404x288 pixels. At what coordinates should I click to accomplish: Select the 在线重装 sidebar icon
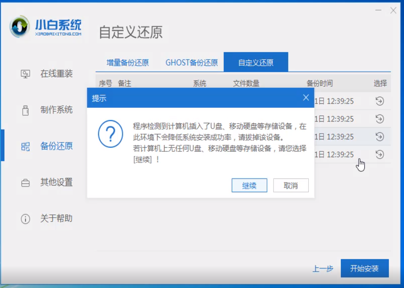(x=25, y=74)
